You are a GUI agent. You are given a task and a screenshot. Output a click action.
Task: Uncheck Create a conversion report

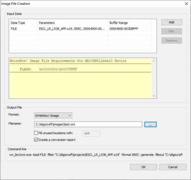pyautogui.click(x=36, y=139)
